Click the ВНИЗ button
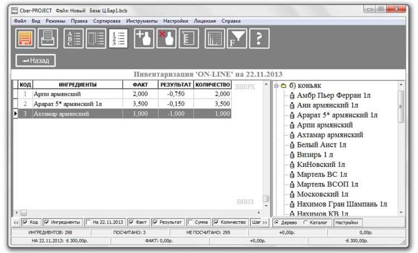 pyautogui.click(x=245, y=202)
